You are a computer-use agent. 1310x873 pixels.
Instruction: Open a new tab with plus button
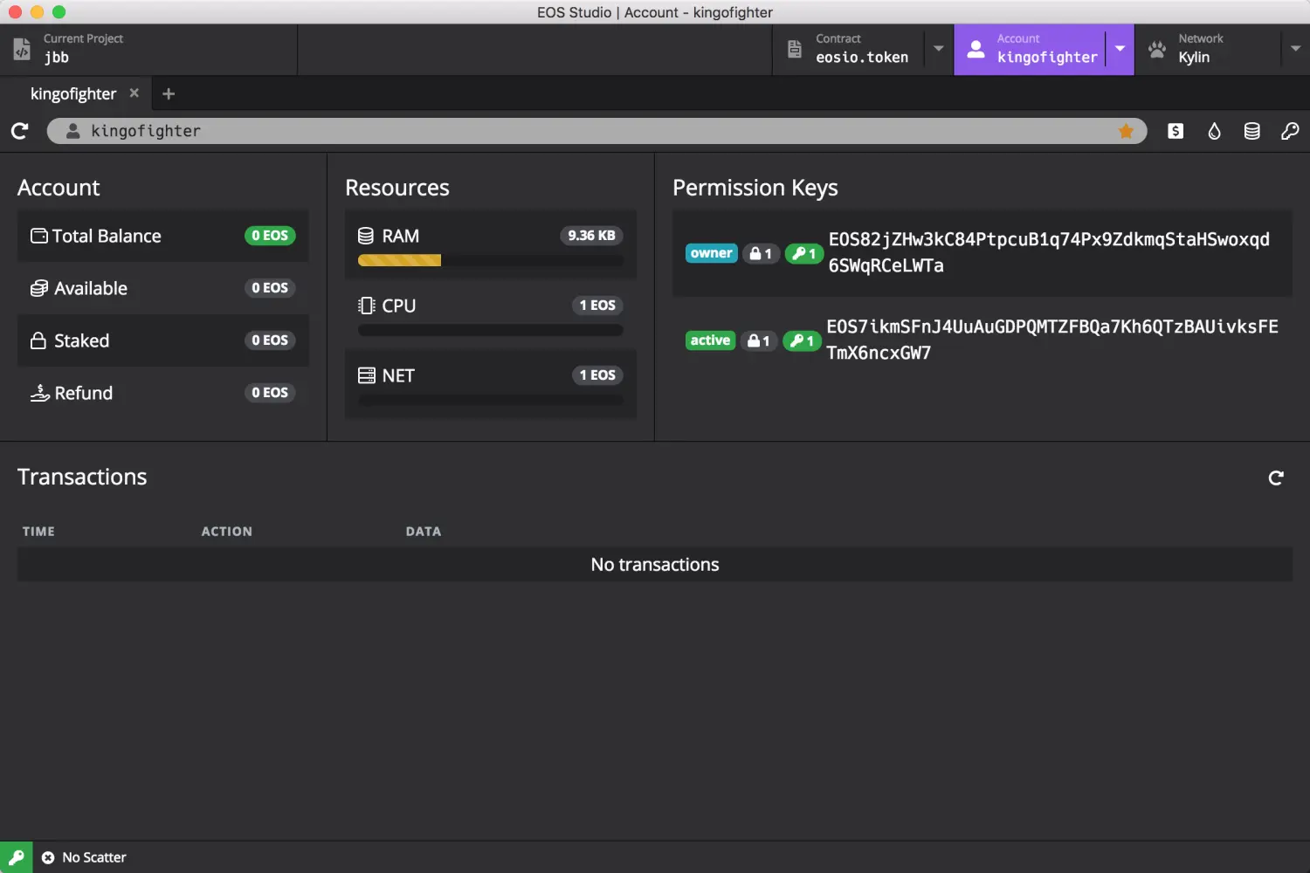click(x=169, y=93)
